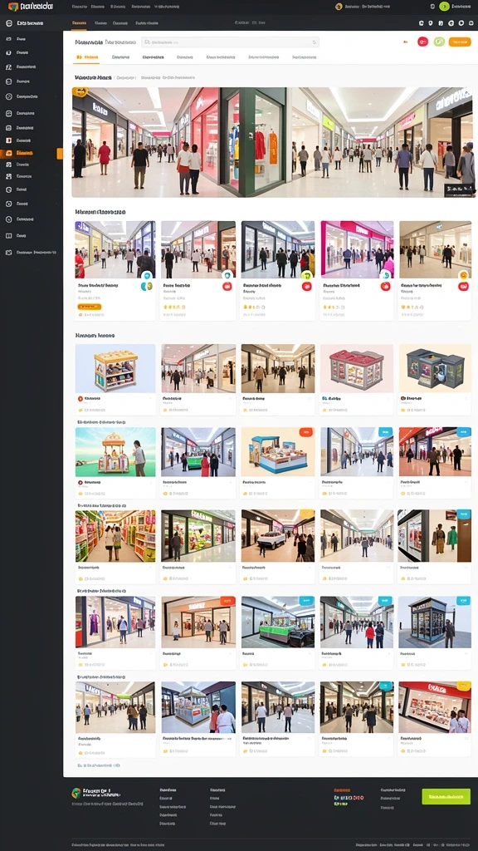Screen dimensions: 478x851
Task: Open the green round avatar in the top bar
Action: (445, 7)
